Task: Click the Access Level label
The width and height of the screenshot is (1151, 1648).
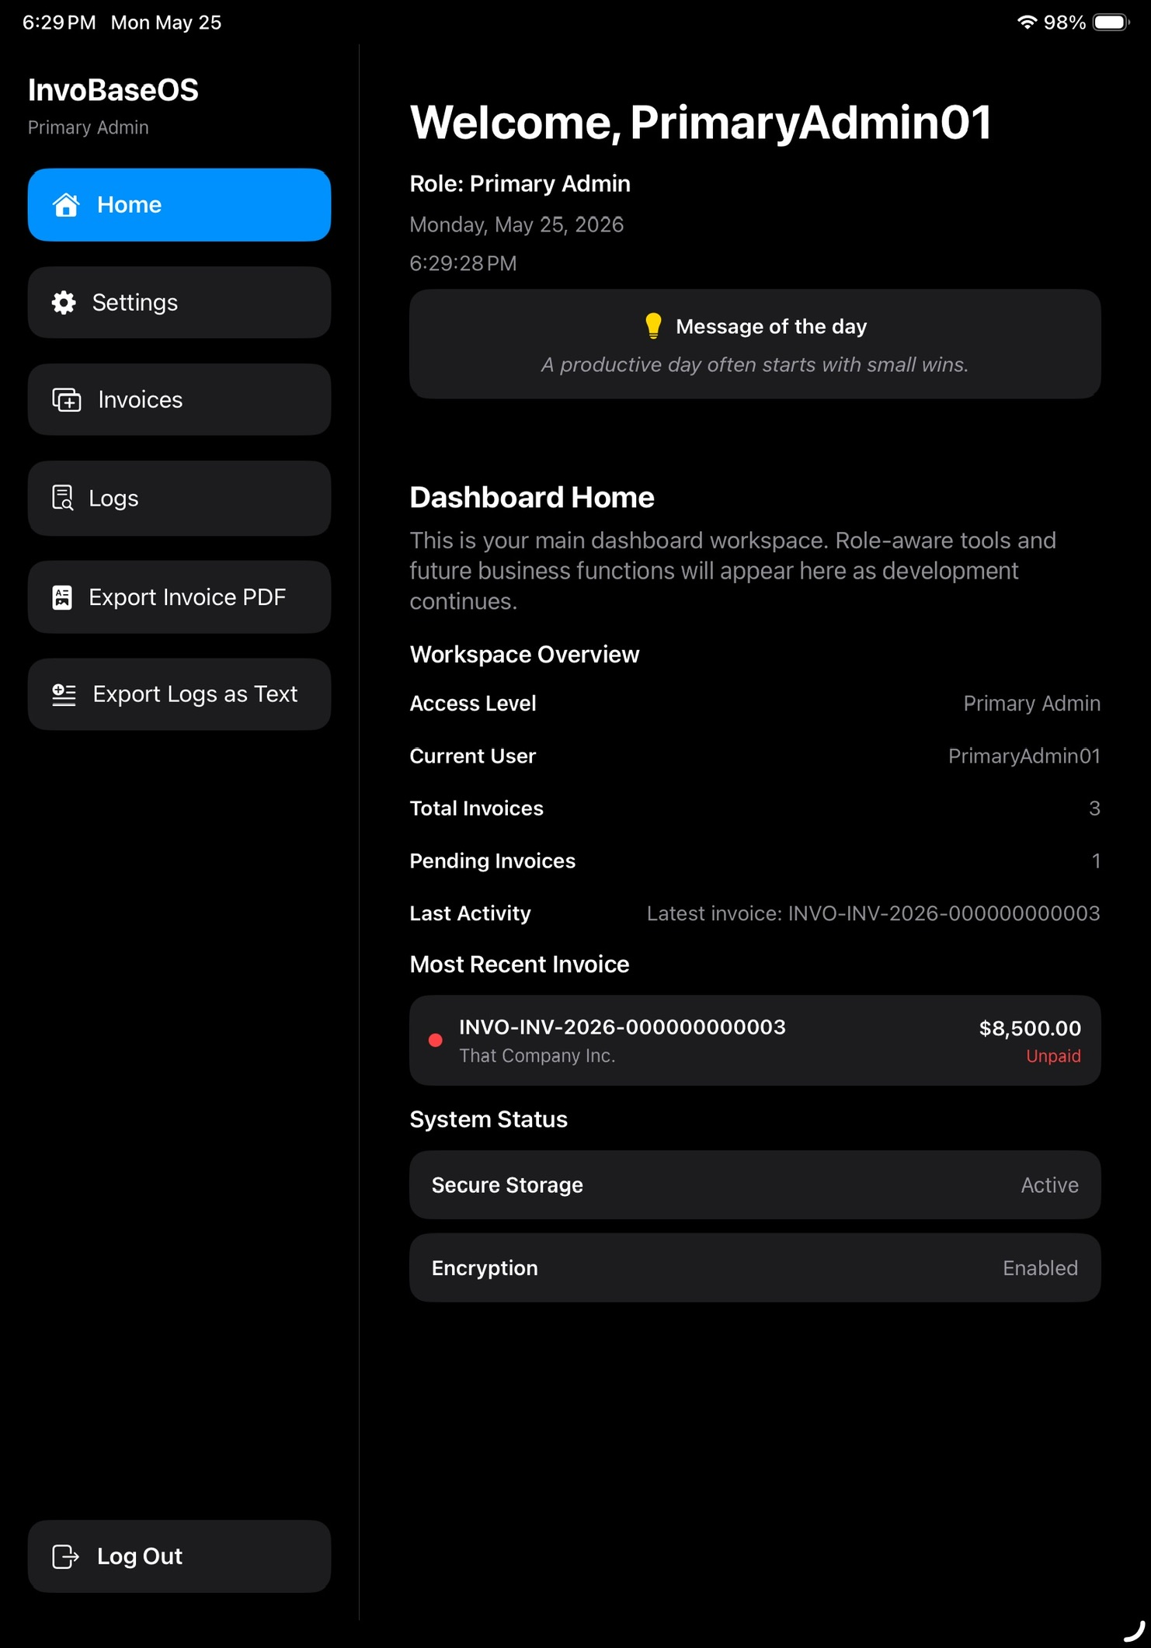Action: point(473,704)
